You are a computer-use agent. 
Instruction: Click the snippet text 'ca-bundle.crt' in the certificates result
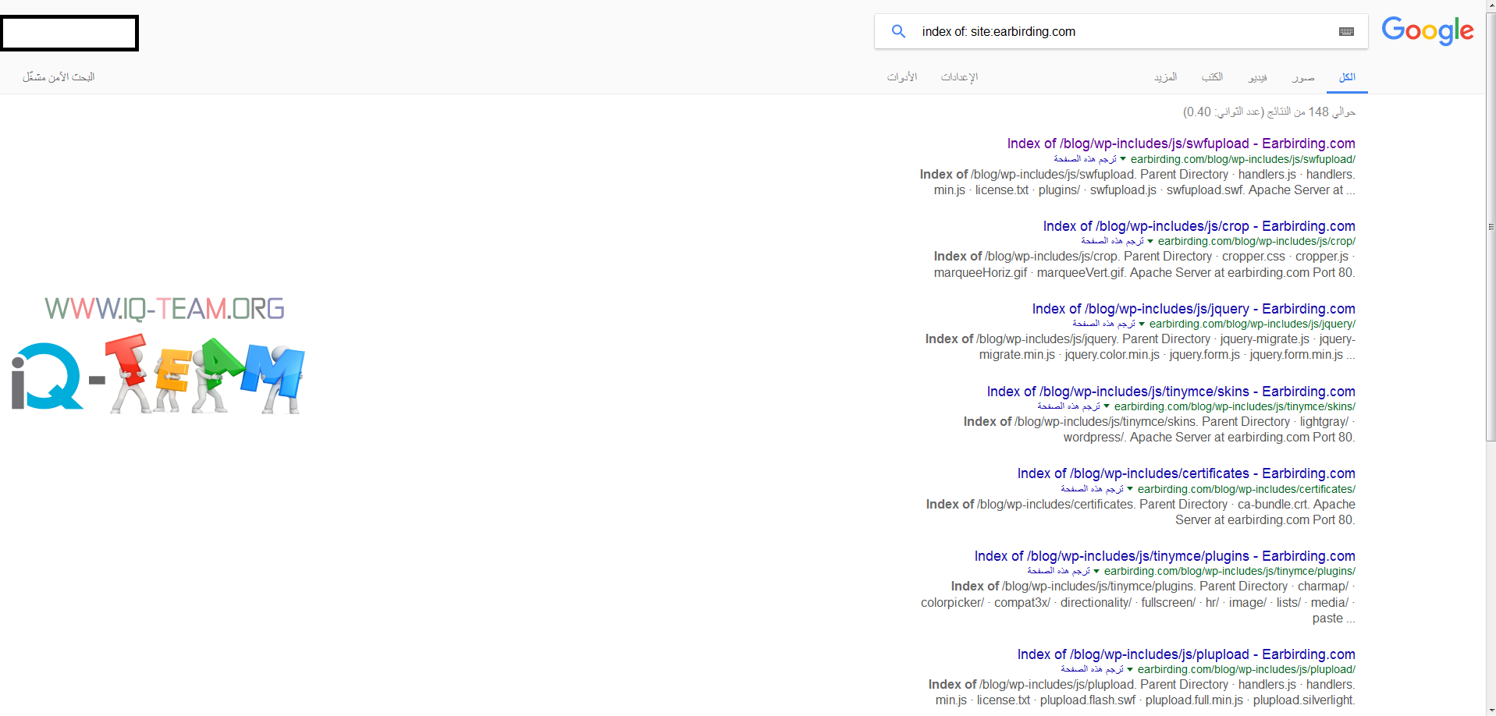coord(1270,505)
